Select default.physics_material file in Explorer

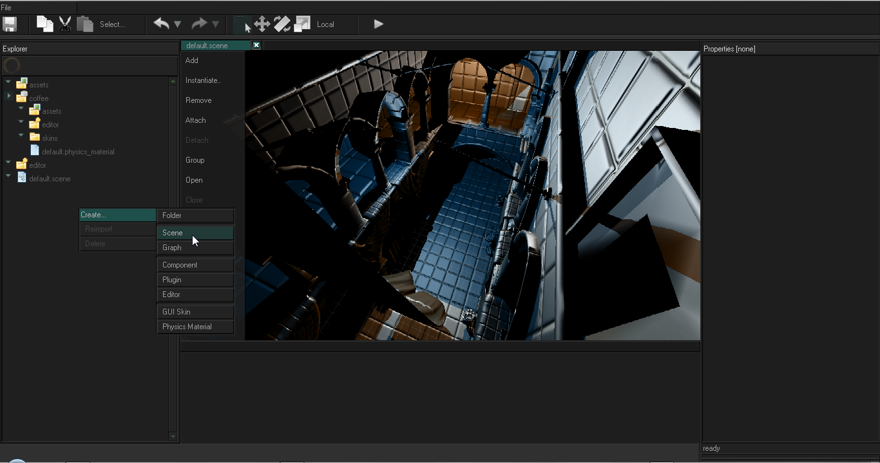[x=78, y=152]
